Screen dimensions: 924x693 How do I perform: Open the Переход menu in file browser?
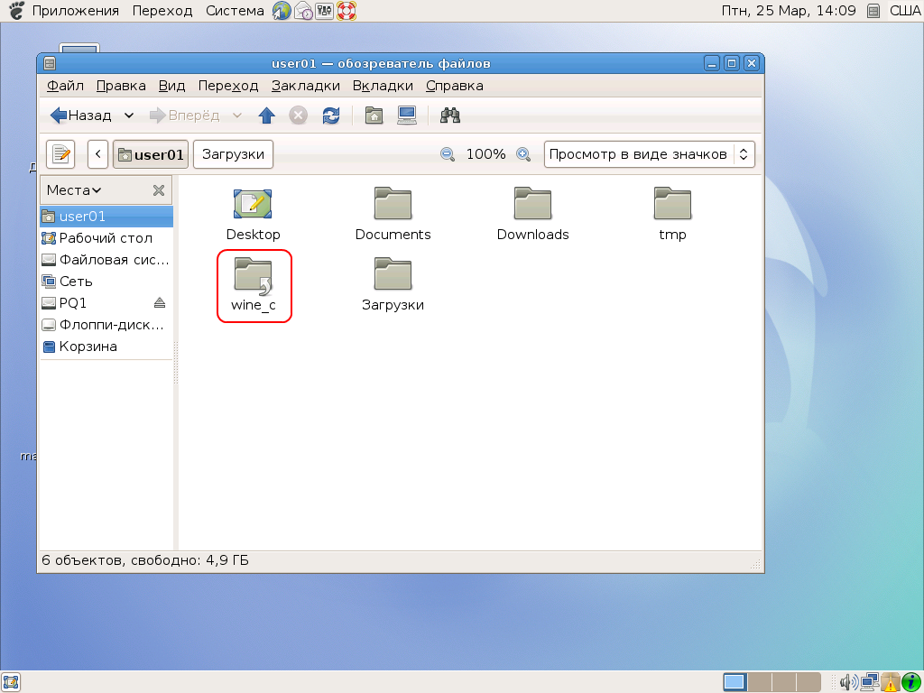(228, 86)
